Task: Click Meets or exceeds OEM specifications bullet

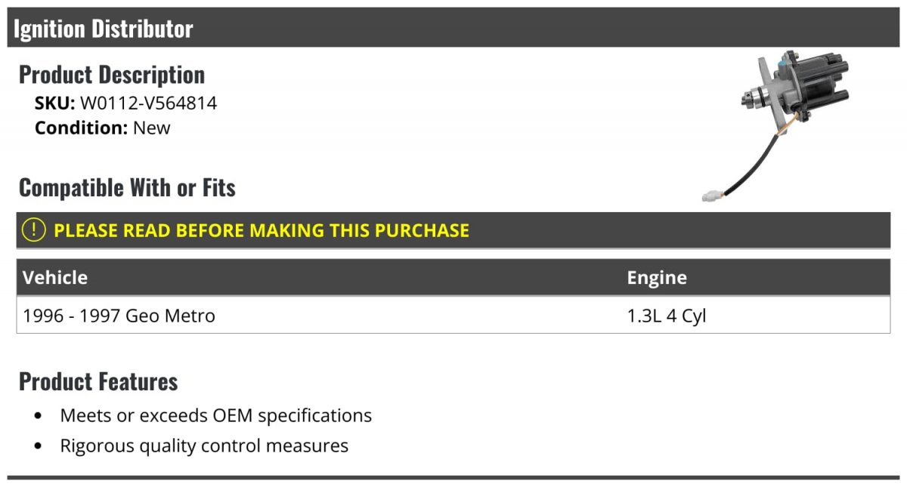Action: (x=216, y=415)
